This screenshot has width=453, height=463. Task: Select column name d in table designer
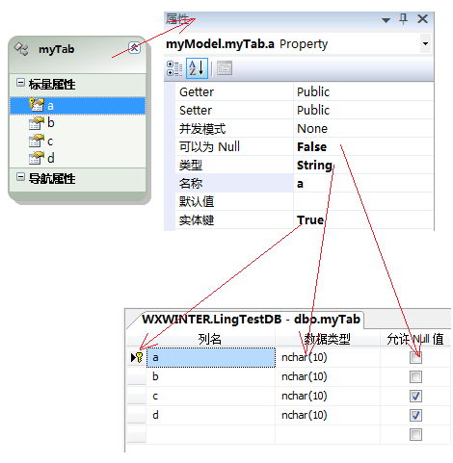tap(211, 415)
